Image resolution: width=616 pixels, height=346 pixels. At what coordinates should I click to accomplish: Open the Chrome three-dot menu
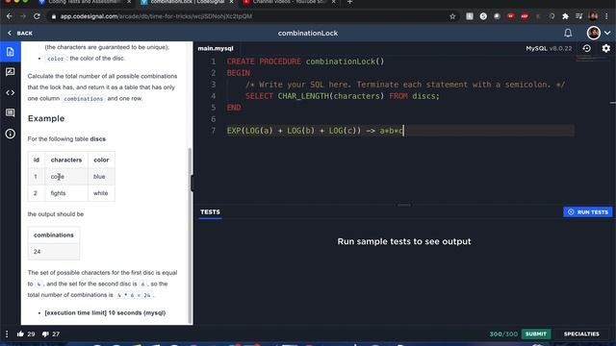click(607, 16)
